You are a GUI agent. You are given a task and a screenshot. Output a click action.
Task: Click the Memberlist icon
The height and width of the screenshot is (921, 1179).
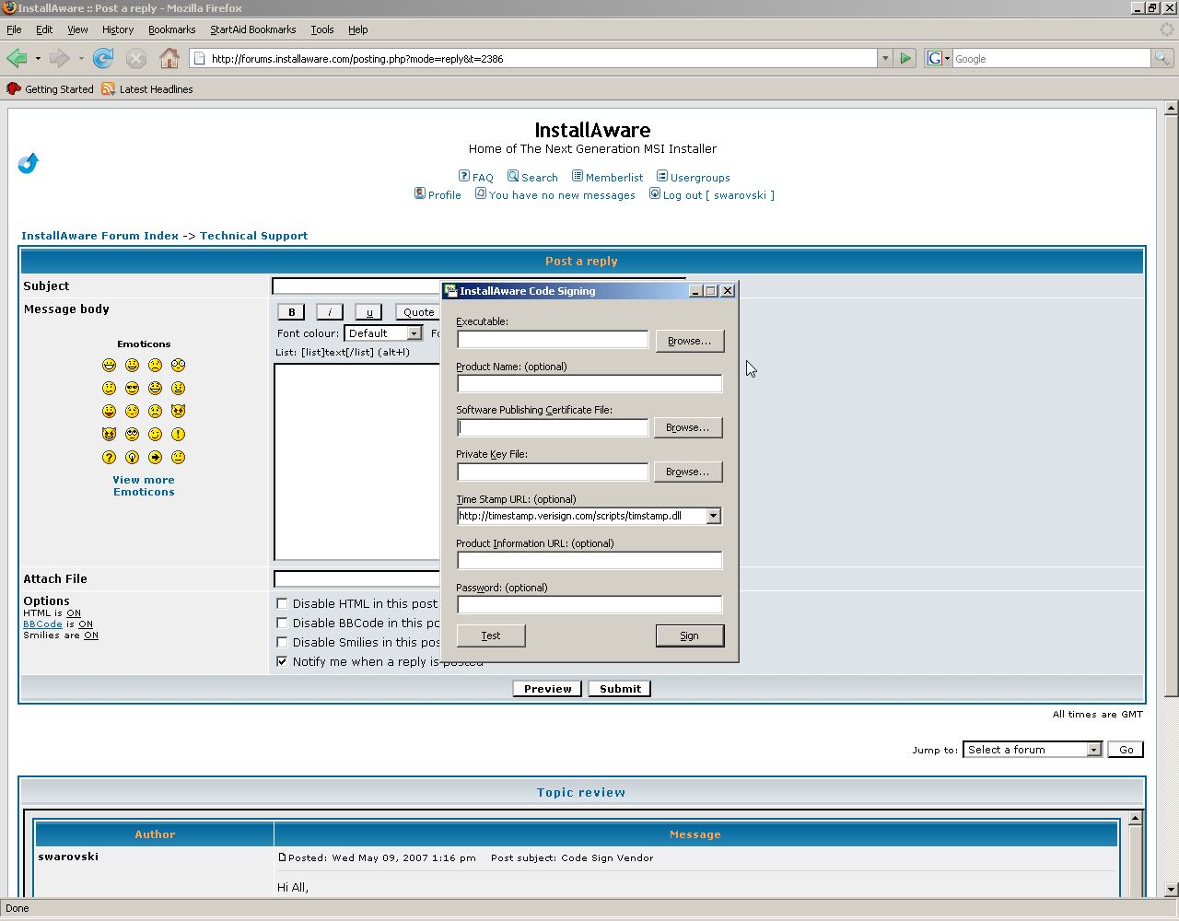pos(578,176)
